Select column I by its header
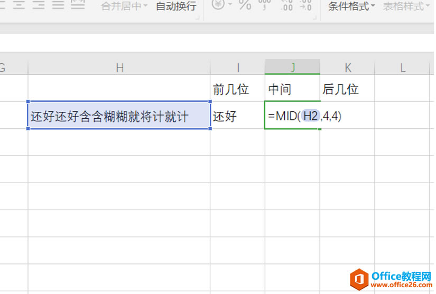Viewport: 436px width, 294px height. [238, 68]
